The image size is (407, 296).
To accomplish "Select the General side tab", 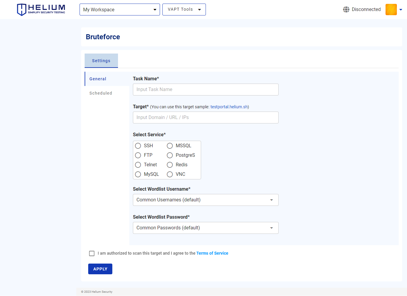I will [107, 79].
